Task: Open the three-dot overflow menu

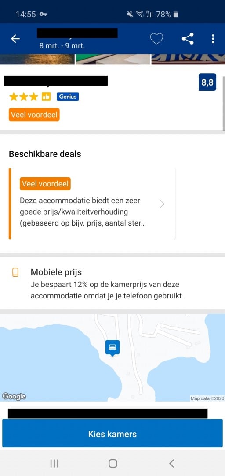Action: click(x=213, y=39)
